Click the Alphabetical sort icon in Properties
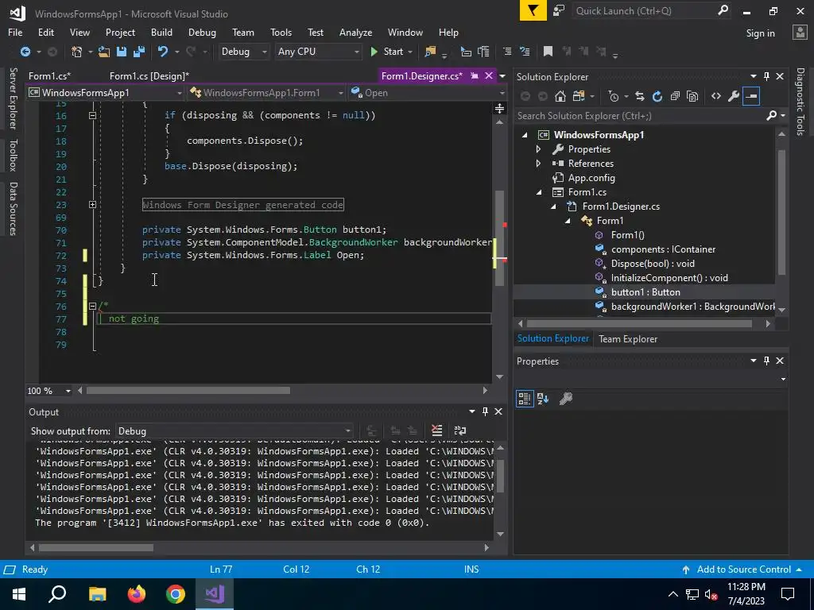Viewport: 814px width, 610px height. (x=543, y=399)
